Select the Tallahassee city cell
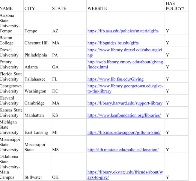Screen dimensions: 196x181 coord(37,76)
